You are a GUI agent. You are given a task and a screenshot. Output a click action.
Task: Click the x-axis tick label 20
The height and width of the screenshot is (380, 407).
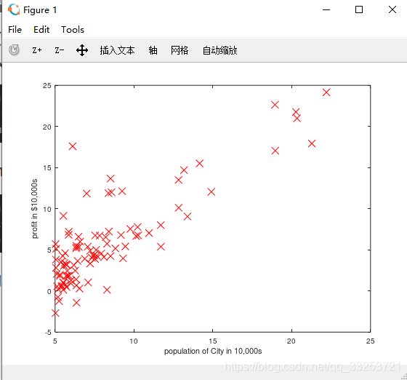coord(291,341)
